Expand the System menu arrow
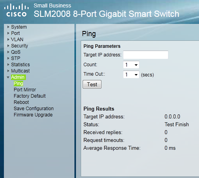The image size is (199, 178). 8,27
